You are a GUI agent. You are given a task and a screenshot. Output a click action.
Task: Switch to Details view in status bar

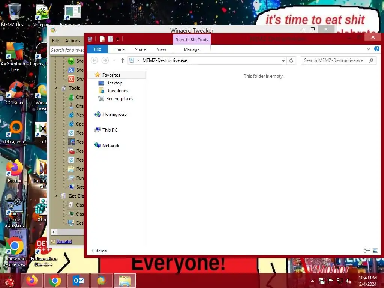(x=367, y=250)
